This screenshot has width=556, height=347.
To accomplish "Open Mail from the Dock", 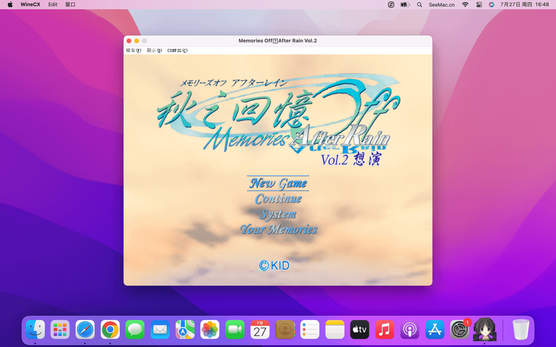I will 160,330.
